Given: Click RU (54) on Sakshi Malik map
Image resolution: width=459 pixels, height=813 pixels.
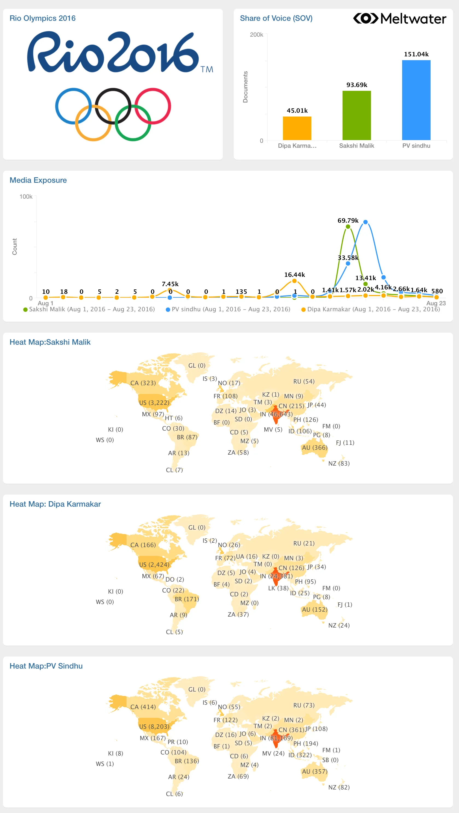Looking at the screenshot, I should [x=304, y=381].
